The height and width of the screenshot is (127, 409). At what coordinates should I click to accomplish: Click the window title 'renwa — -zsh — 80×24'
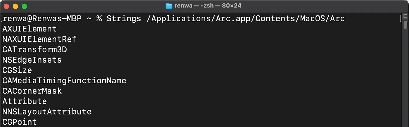[x=208, y=6]
